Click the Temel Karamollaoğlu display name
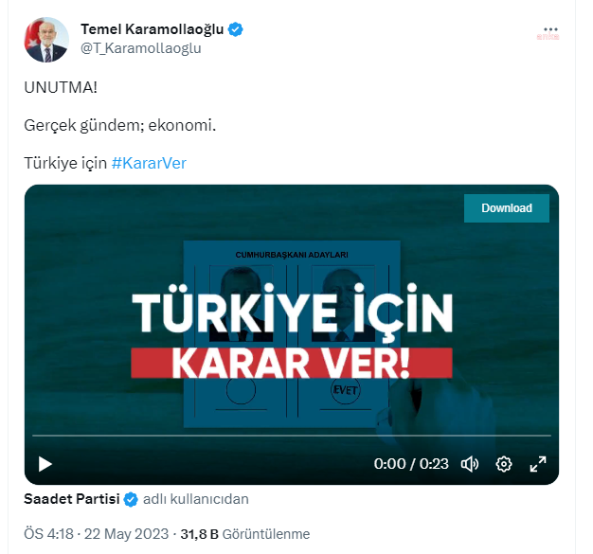 click(x=152, y=29)
